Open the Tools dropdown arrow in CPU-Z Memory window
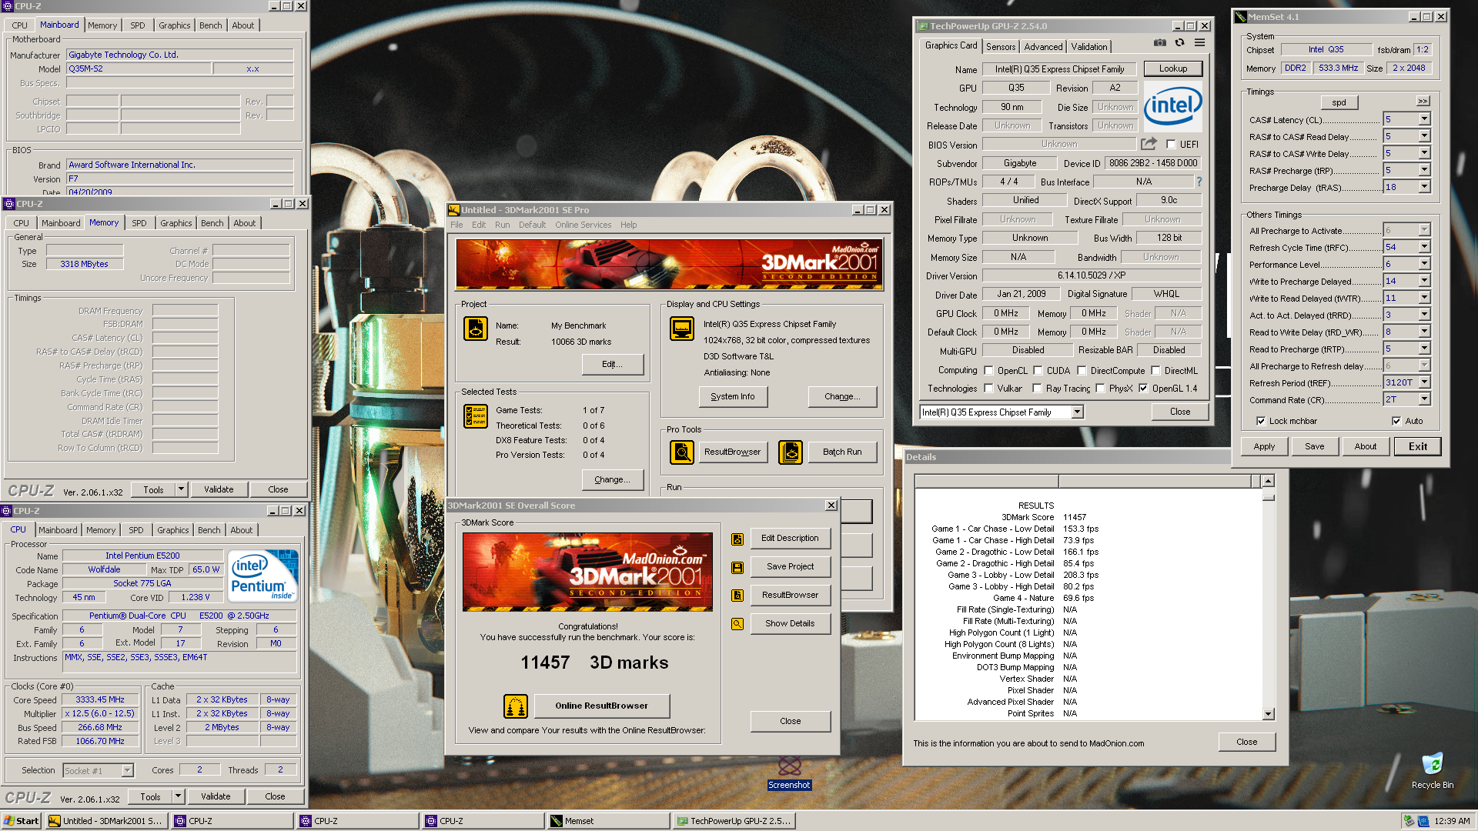Screen dimensions: 1478x831 coord(181,489)
